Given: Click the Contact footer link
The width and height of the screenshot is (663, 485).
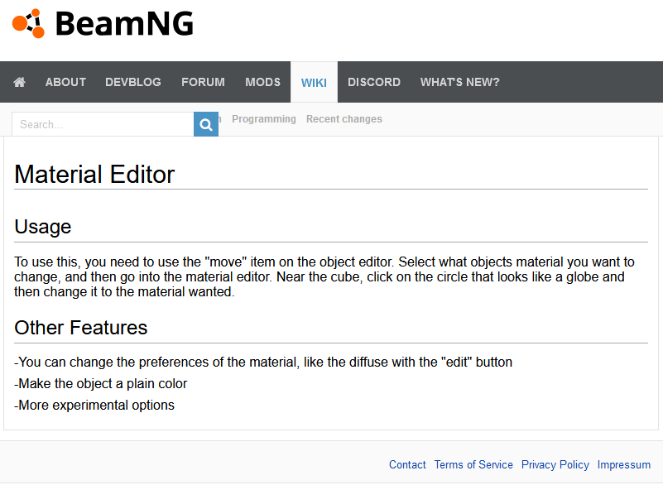Looking at the screenshot, I should click(x=407, y=464).
